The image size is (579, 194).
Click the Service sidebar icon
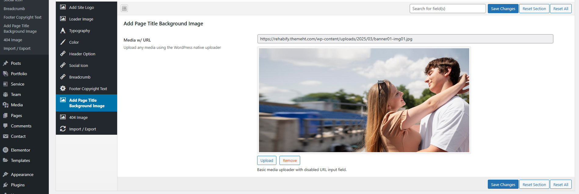(5, 84)
